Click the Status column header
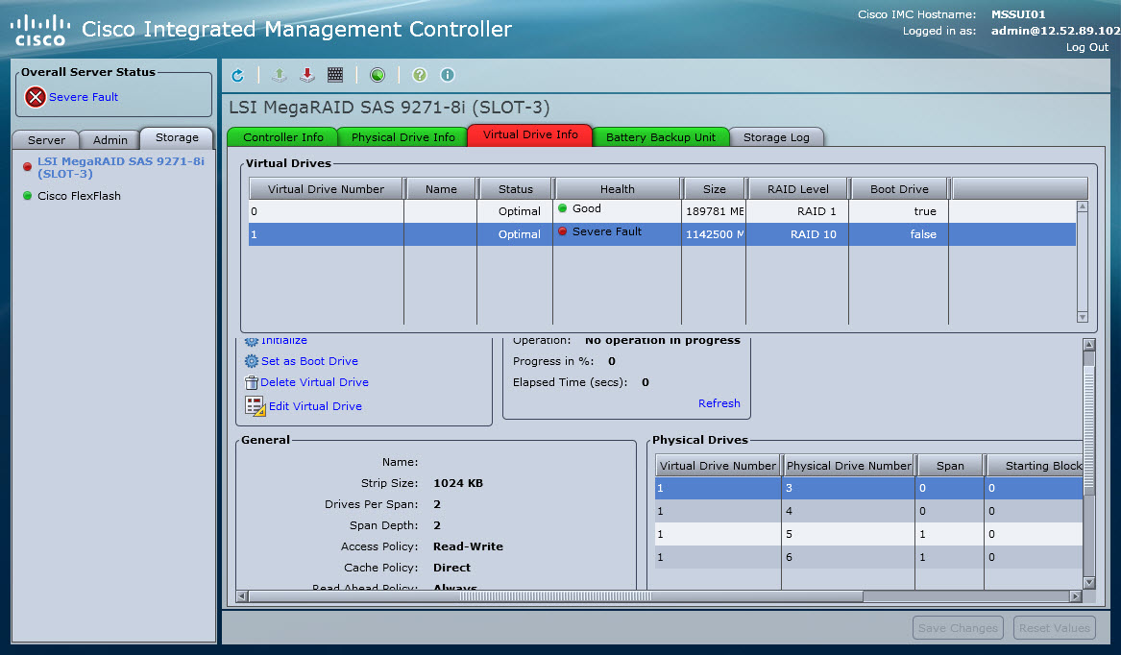This screenshot has width=1121, height=655. pos(516,189)
